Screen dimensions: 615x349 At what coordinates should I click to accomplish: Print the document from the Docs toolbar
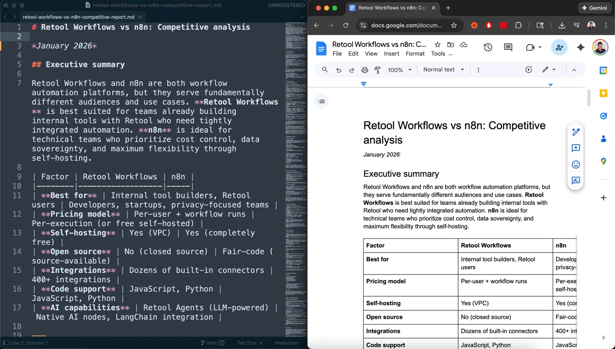[364, 70]
